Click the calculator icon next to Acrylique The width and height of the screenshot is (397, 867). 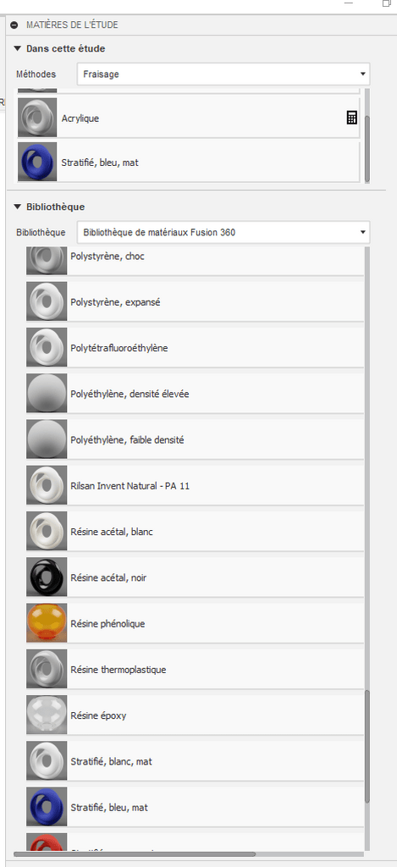[x=351, y=117]
